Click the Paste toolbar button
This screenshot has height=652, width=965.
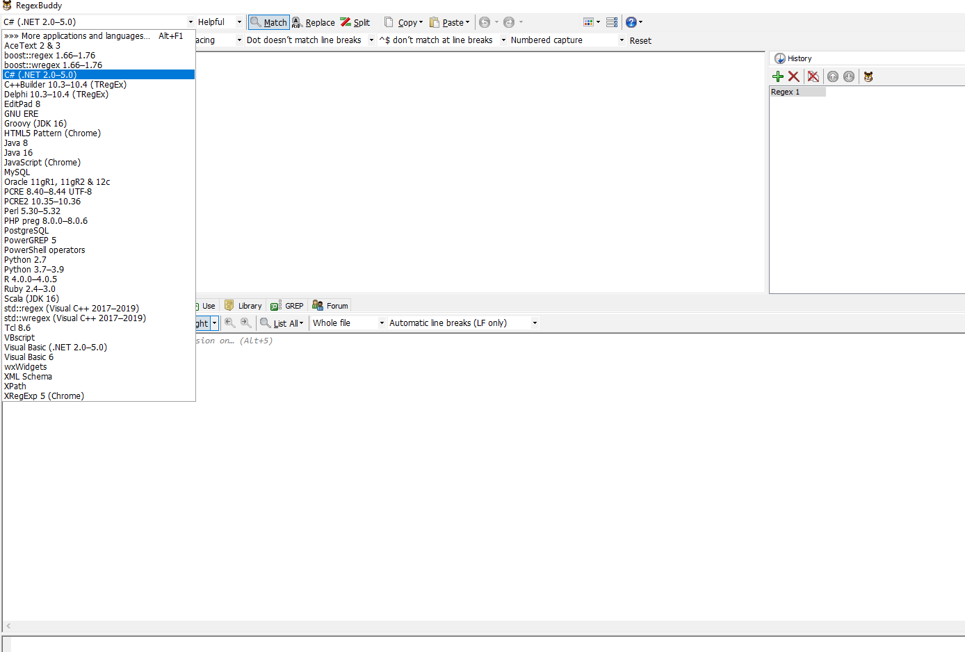point(449,22)
